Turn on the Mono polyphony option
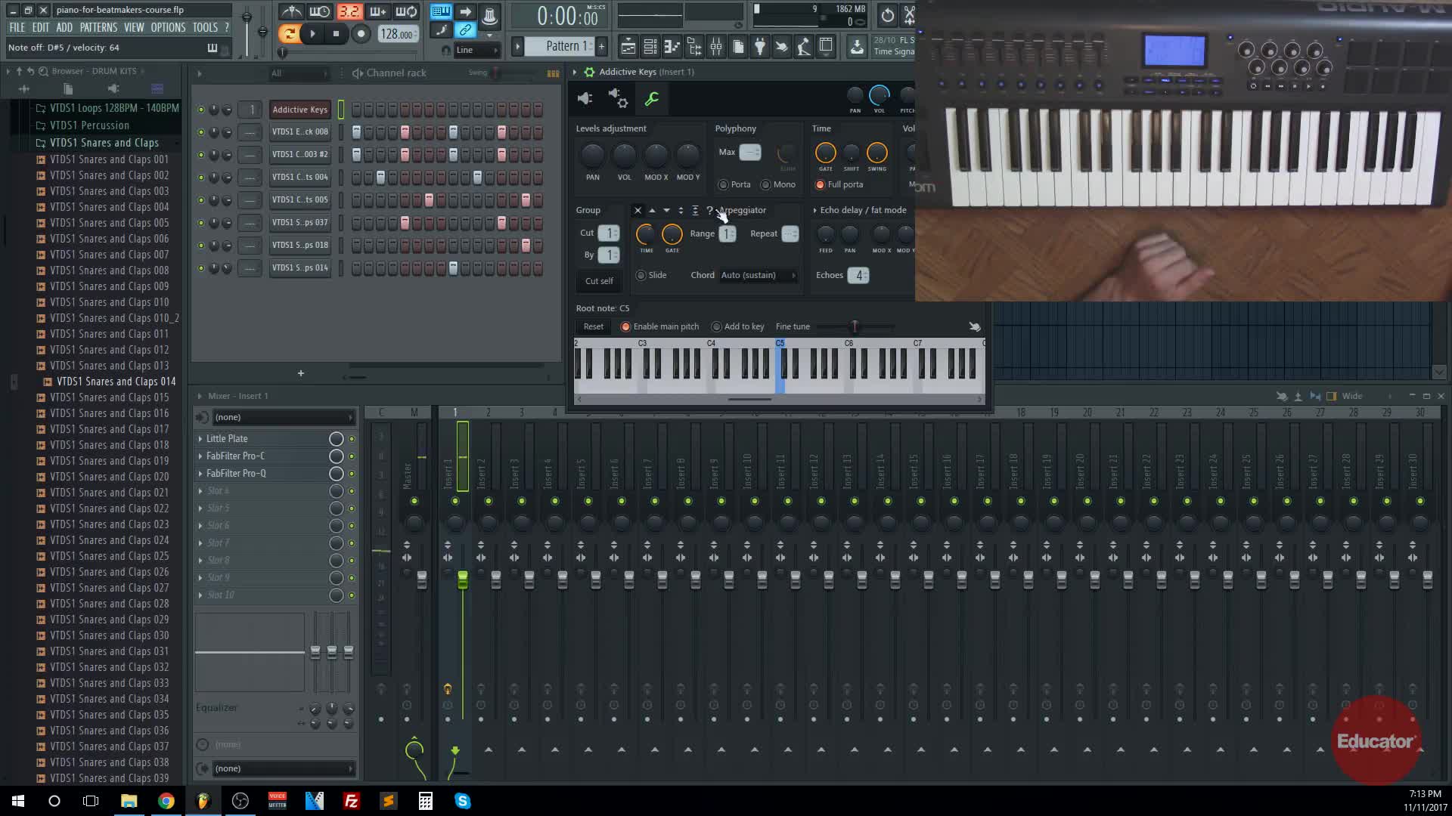The image size is (1452, 816). click(x=766, y=184)
